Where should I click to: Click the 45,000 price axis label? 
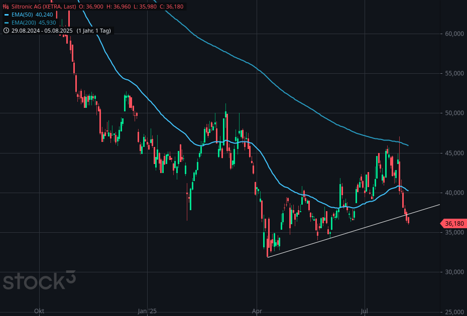click(453, 153)
